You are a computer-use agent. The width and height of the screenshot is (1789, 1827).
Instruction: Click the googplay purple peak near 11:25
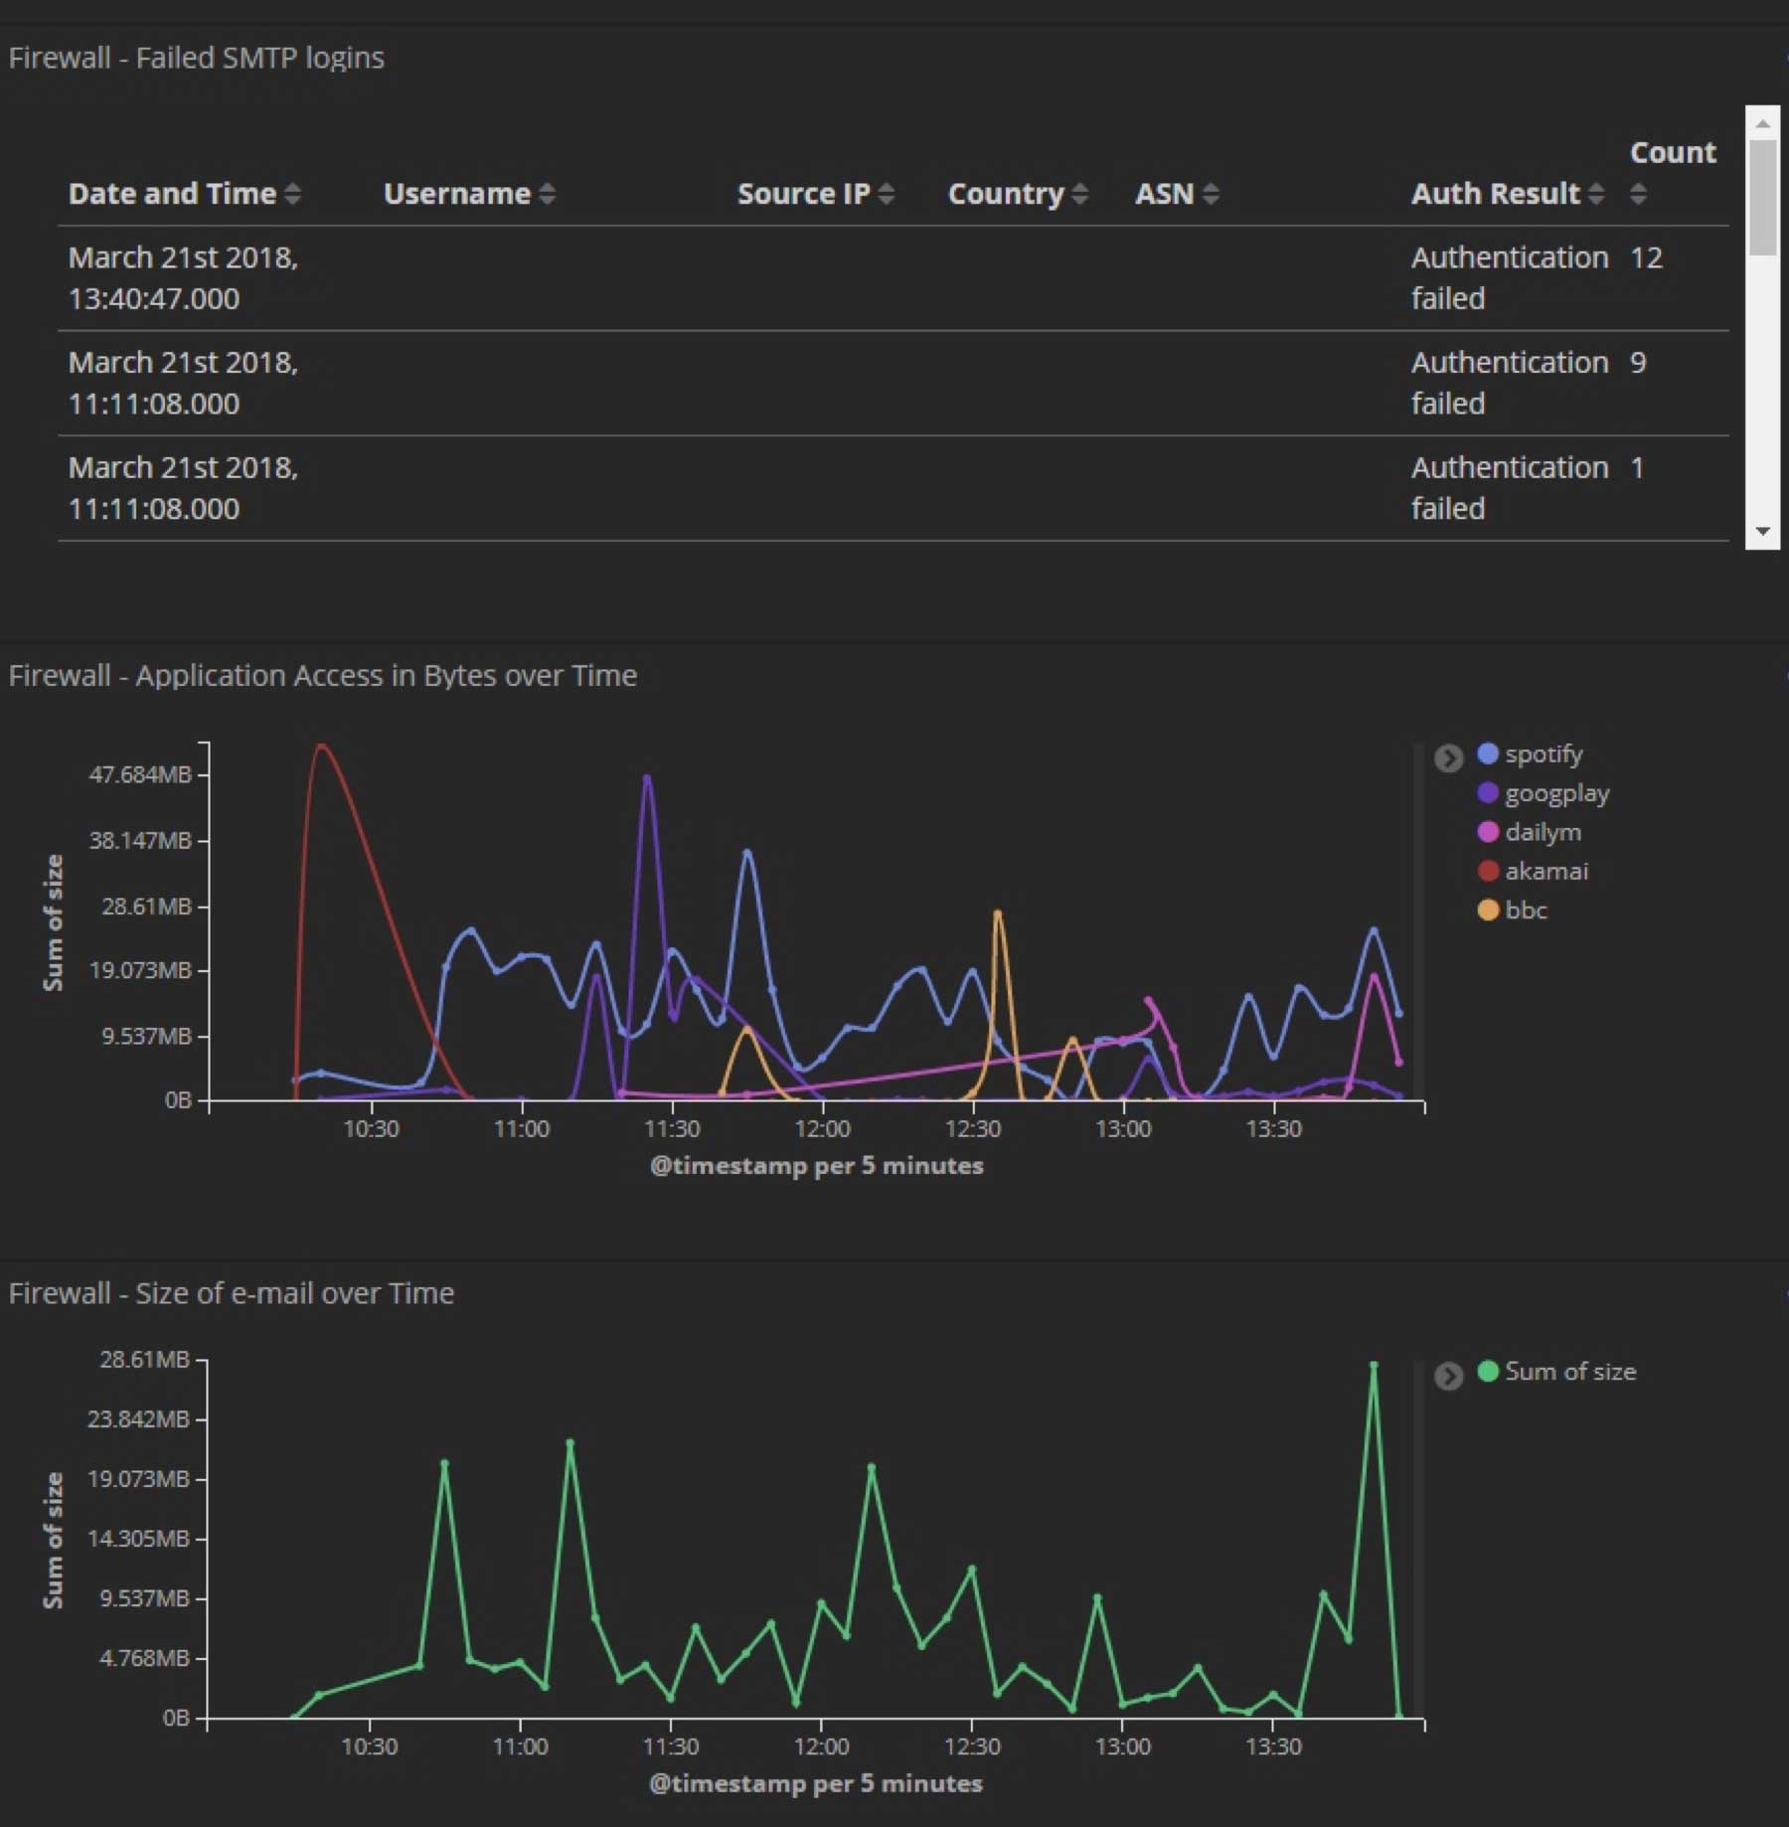[647, 778]
